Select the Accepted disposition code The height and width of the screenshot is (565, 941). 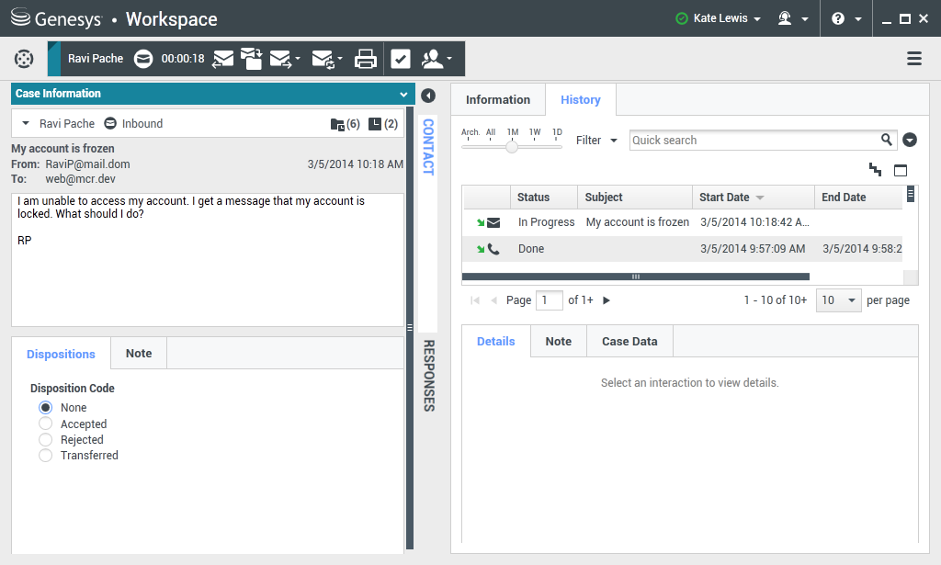(x=46, y=424)
